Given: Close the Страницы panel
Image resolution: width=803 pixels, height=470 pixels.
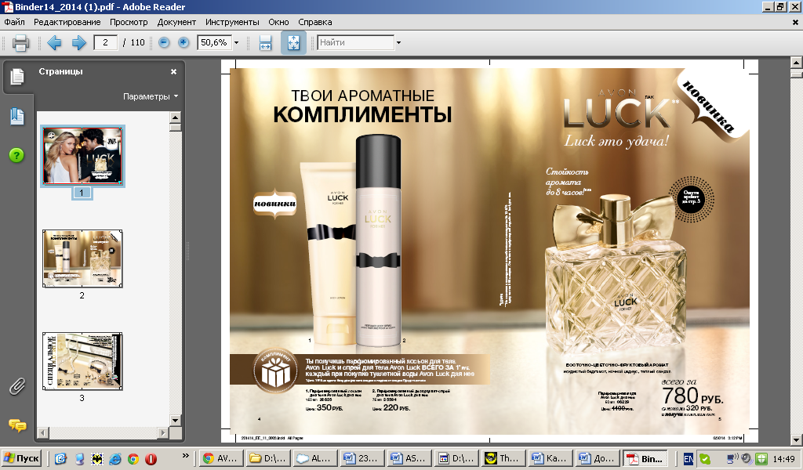Looking at the screenshot, I should pyautogui.click(x=173, y=71).
